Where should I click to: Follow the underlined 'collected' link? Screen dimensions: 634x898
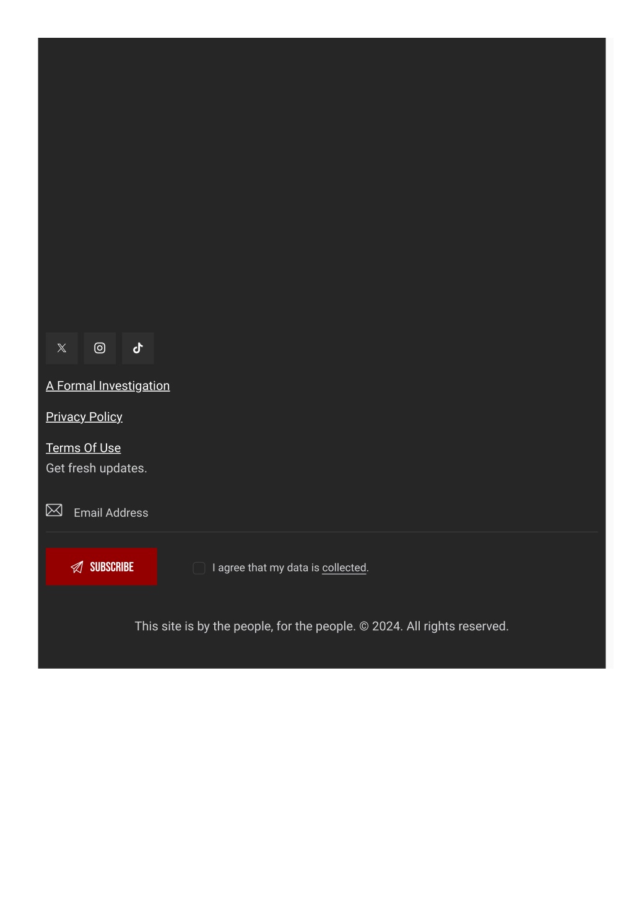coord(344,568)
